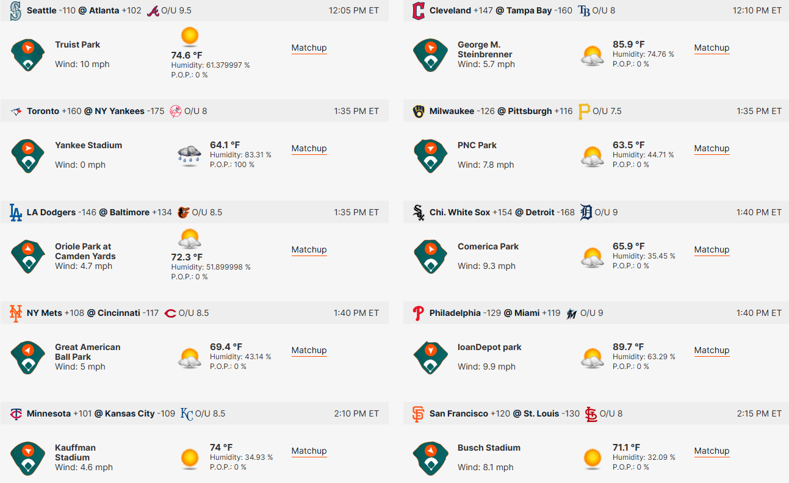Click the San Francisco Giants logo
789x483 pixels.
(418, 413)
